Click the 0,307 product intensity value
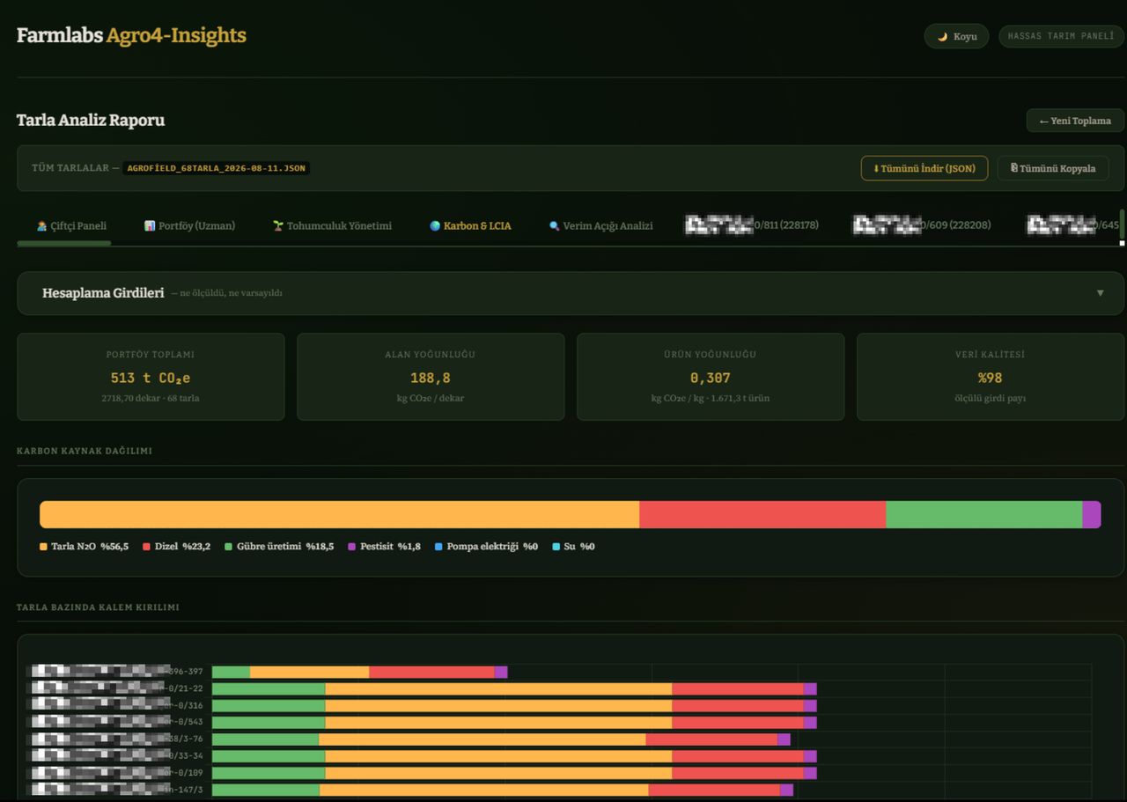 [711, 378]
